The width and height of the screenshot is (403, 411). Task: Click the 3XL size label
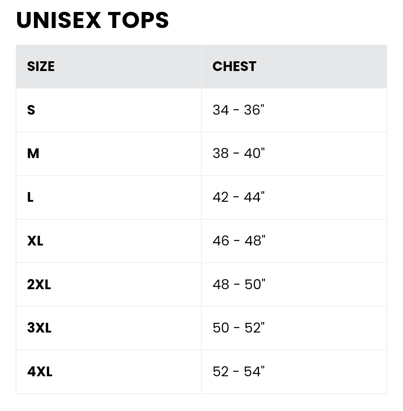tap(39, 328)
